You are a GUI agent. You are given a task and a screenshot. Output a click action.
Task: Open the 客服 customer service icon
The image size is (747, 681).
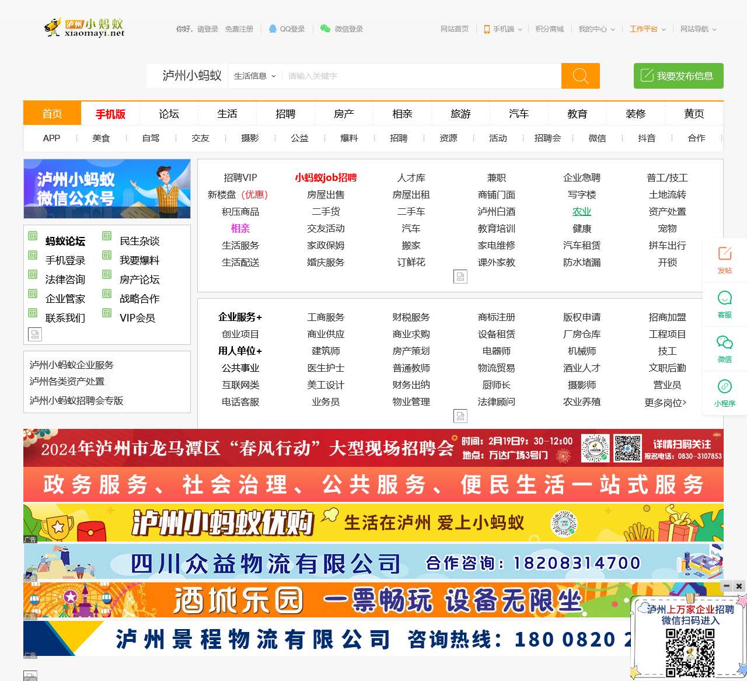[x=724, y=298]
